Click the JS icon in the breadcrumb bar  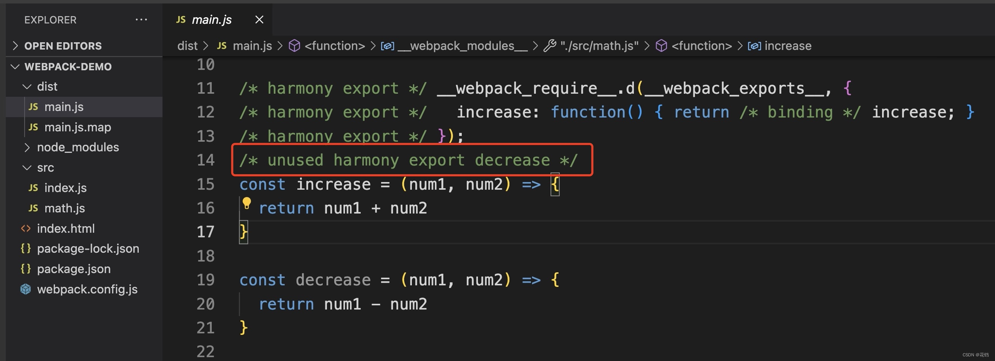pyautogui.click(x=222, y=46)
